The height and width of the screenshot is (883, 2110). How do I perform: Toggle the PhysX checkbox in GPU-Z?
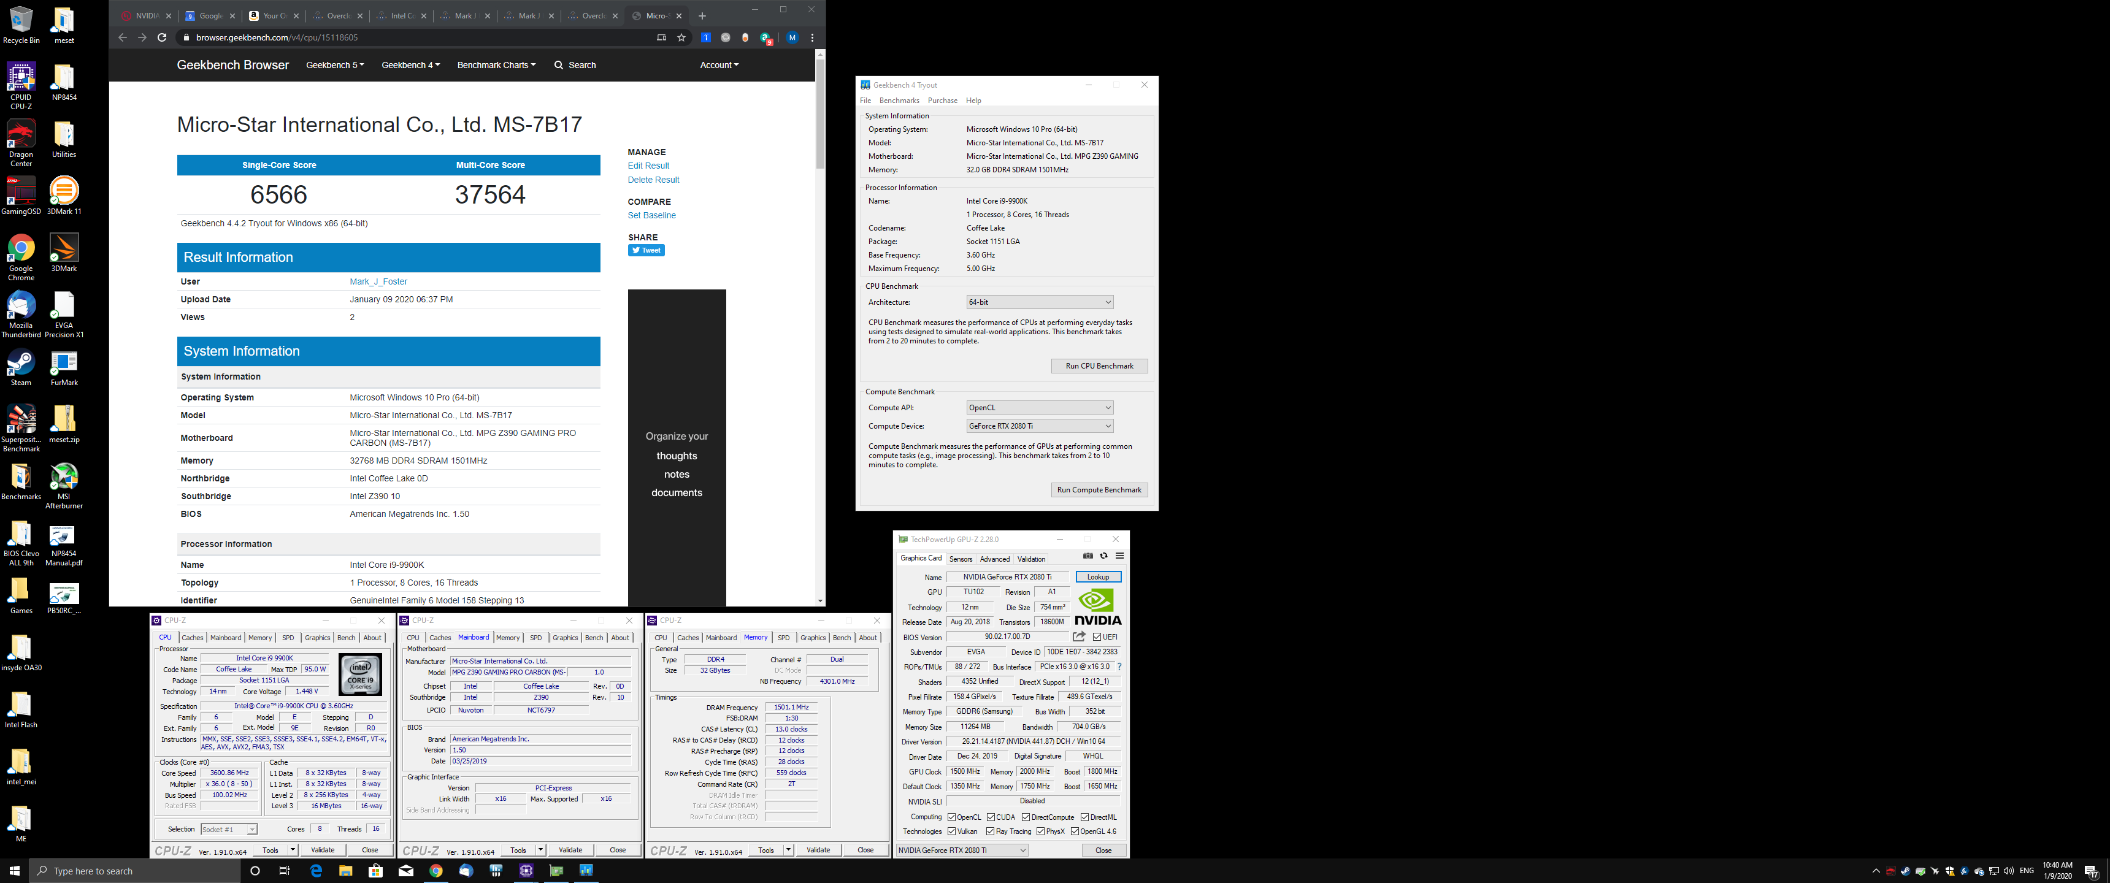1040,831
